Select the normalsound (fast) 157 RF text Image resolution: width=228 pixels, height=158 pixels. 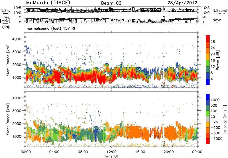click(51, 28)
